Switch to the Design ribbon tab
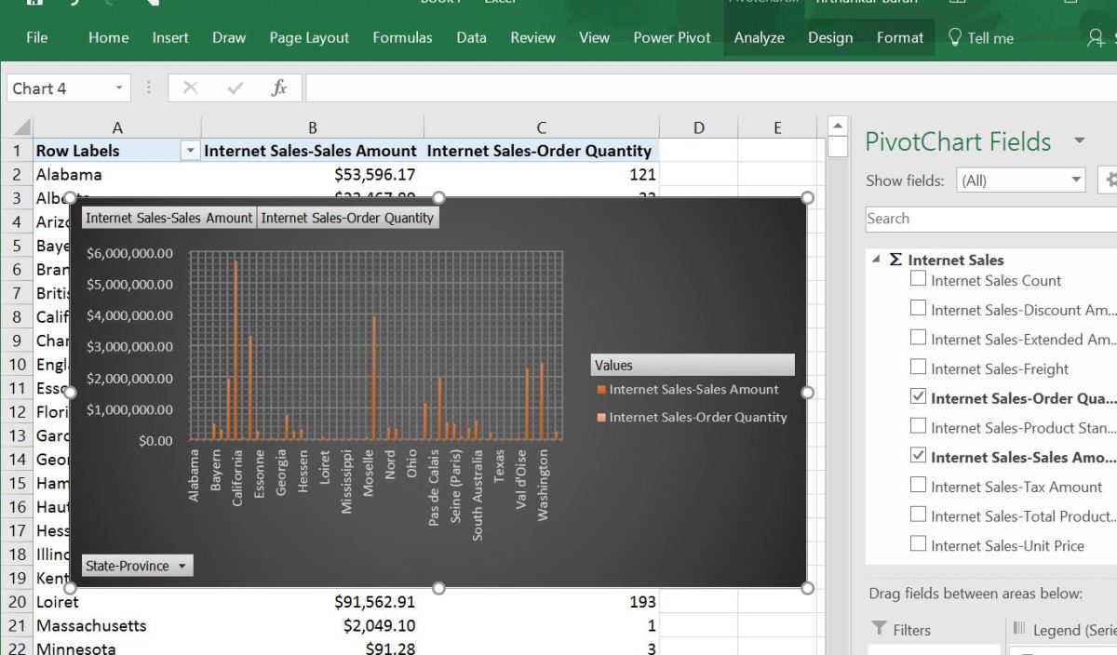Viewport: 1117px width, 655px height. (x=829, y=37)
